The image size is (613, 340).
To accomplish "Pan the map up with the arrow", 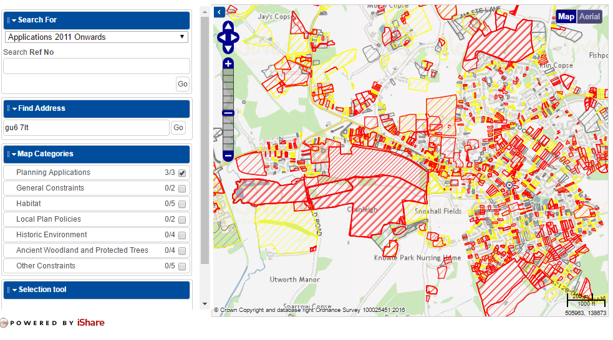I will (x=228, y=27).
